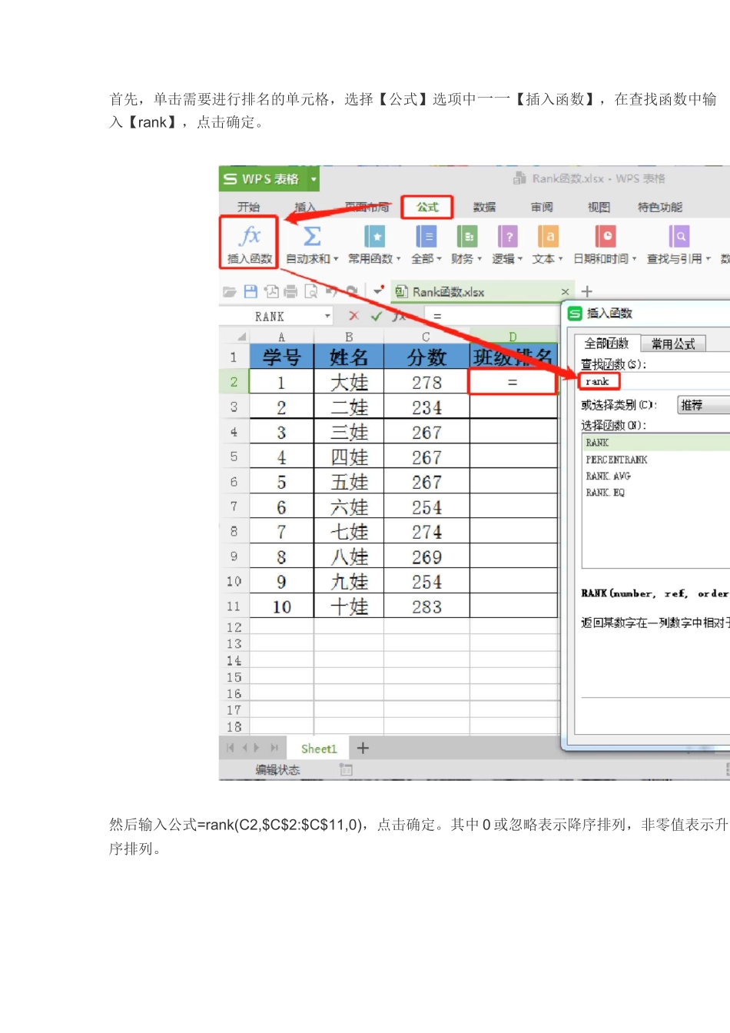Click the AutoSum sigma (自动求和) icon
Screen dimensions: 730x1033
pos(312,236)
